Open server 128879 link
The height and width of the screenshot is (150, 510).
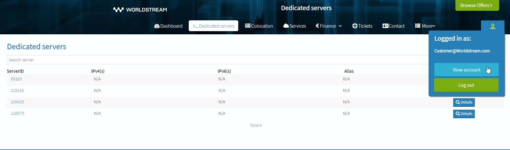pyautogui.click(x=17, y=113)
